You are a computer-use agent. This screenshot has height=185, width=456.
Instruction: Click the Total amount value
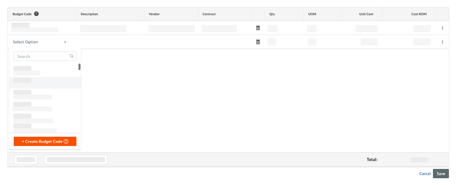tap(419, 160)
